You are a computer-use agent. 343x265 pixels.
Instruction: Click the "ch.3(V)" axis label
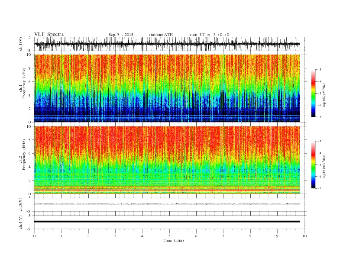point(21,205)
